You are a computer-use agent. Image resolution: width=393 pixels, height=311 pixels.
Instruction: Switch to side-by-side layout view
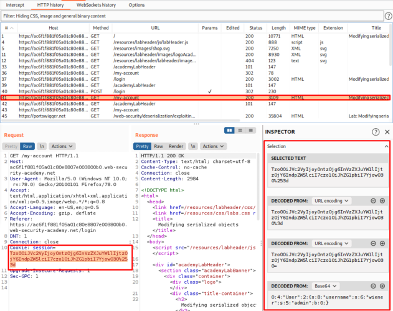click(x=230, y=130)
